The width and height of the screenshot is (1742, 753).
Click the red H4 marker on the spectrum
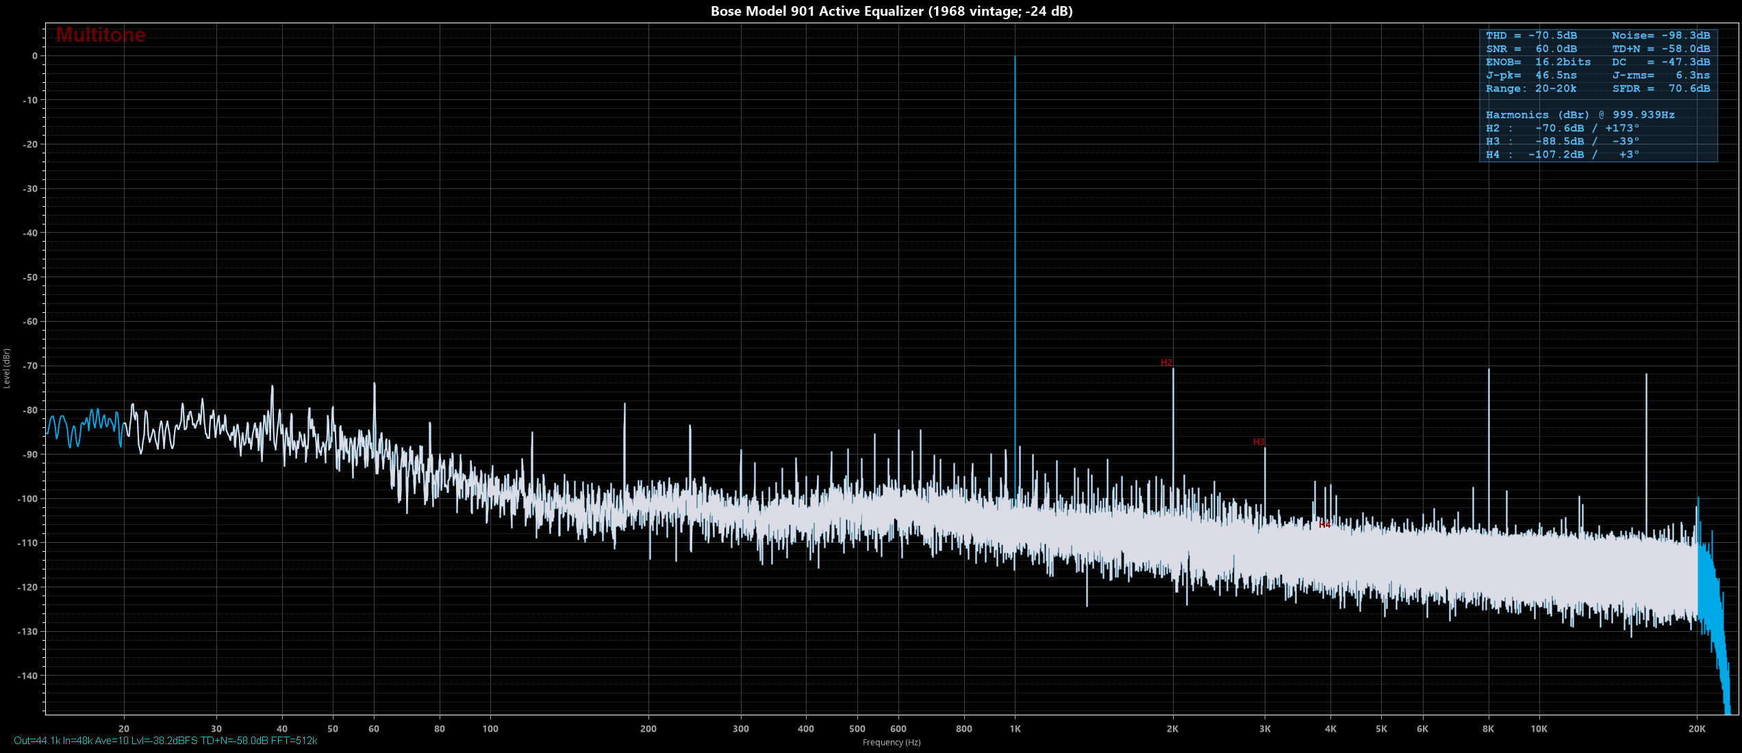click(1325, 525)
